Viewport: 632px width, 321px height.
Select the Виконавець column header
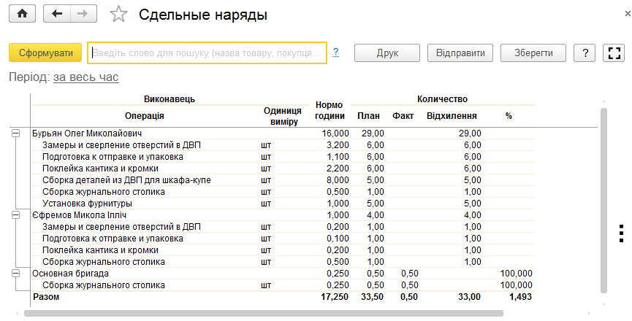click(170, 99)
